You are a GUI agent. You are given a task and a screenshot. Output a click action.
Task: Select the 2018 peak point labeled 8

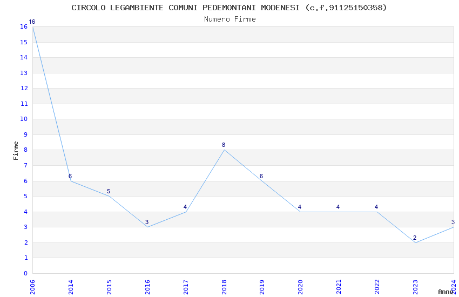[x=224, y=150]
